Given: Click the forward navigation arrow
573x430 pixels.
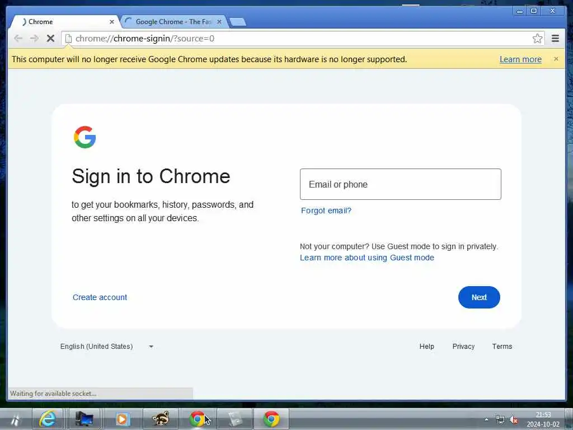Looking at the screenshot, I should click(34, 39).
